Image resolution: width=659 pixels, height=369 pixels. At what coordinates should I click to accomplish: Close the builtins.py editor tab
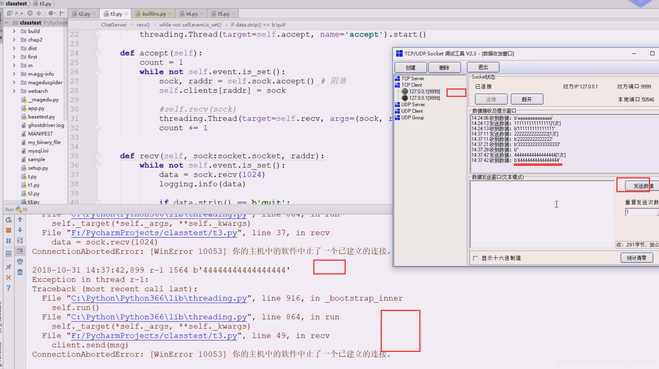pos(170,14)
